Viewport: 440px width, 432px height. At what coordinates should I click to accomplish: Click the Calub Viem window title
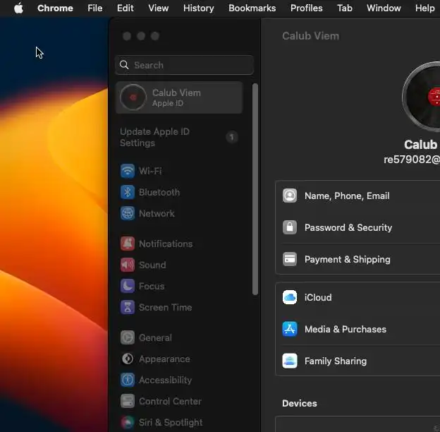(x=311, y=36)
